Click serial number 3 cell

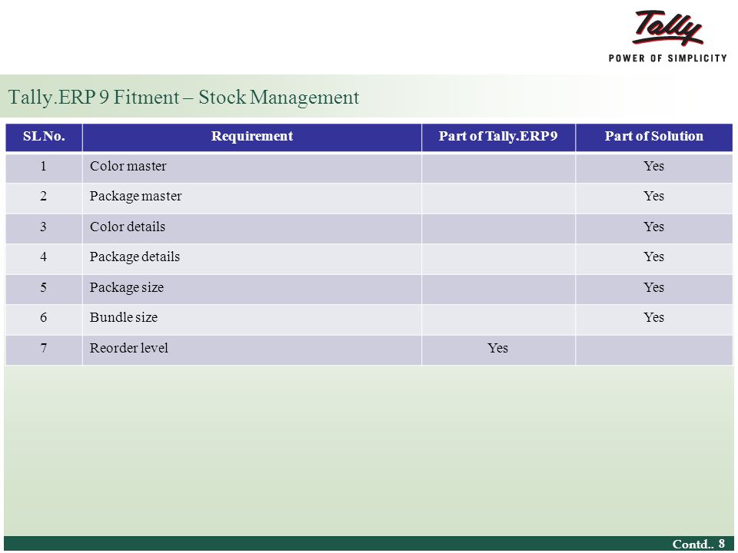click(44, 228)
